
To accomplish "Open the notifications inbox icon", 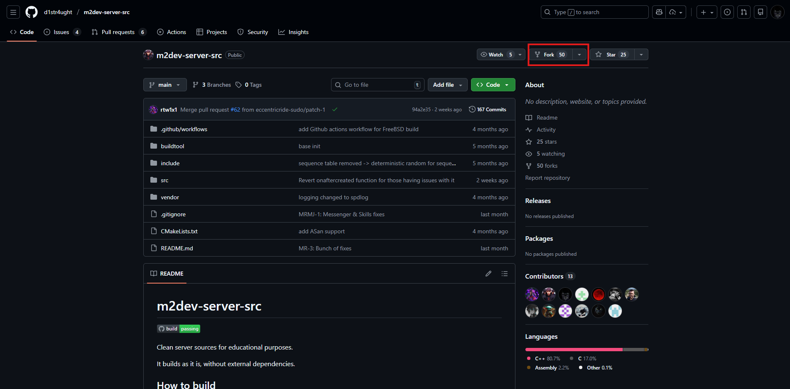I will pyautogui.click(x=761, y=12).
